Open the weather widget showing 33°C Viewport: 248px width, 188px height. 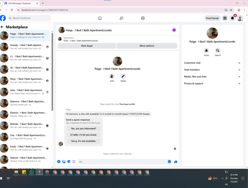tap(213, 178)
